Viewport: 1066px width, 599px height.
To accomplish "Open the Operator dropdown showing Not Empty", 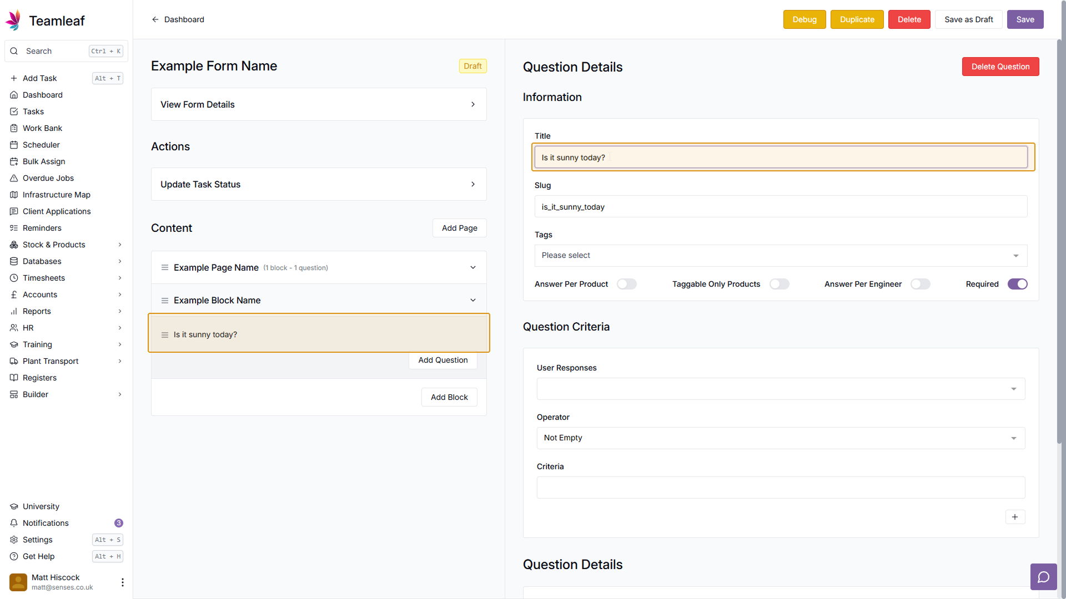I will point(780,438).
